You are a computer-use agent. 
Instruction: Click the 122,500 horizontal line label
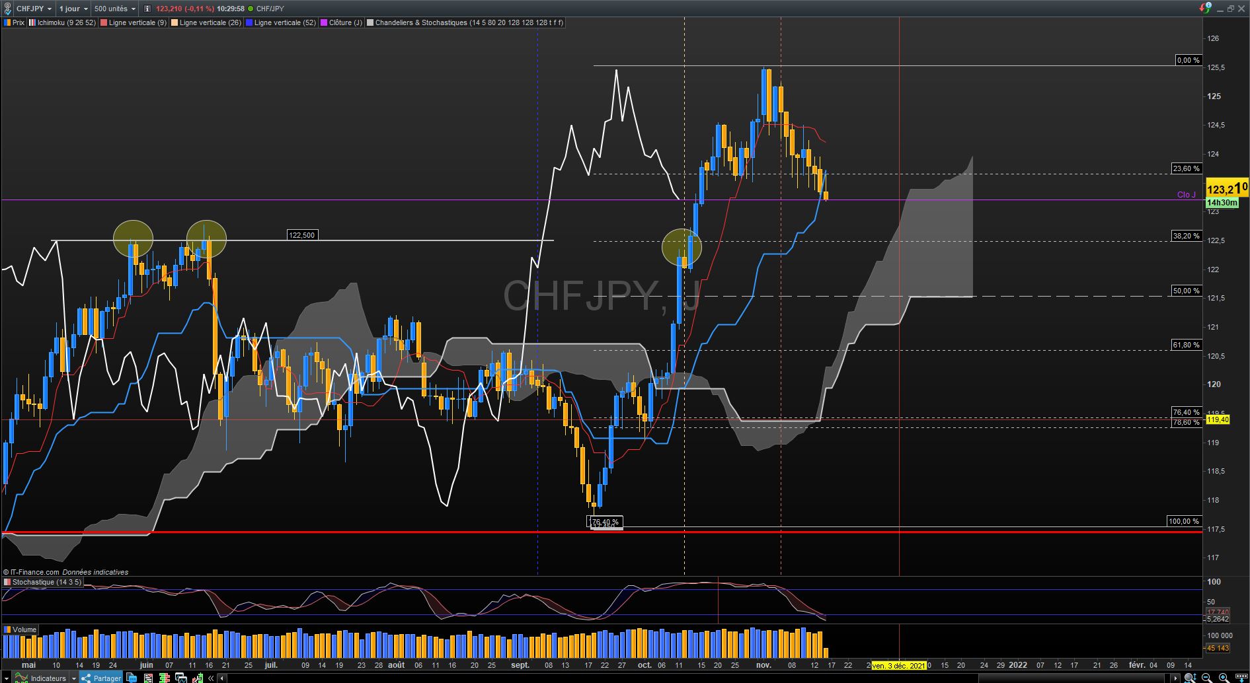(x=302, y=235)
